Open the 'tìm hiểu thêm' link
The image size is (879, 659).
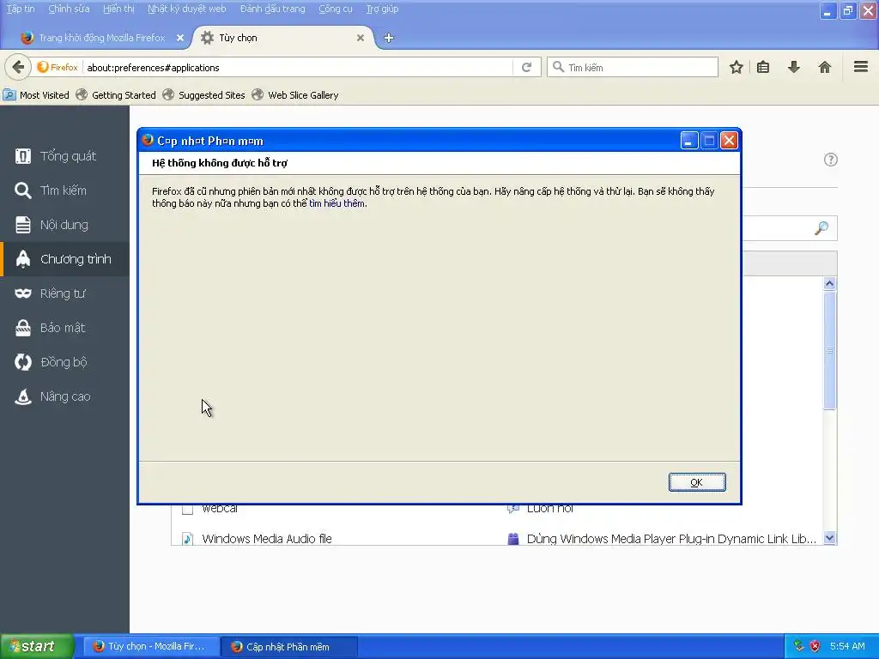[336, 203]
